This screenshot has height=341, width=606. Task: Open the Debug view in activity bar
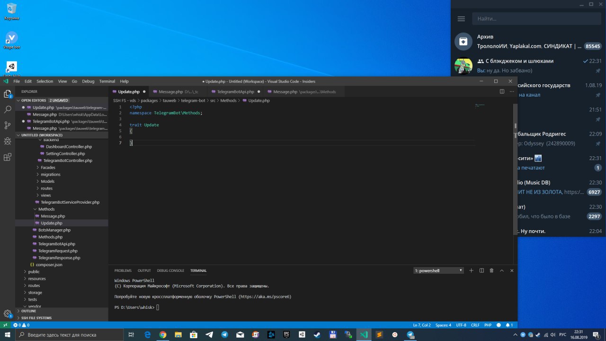pos(8,141)
